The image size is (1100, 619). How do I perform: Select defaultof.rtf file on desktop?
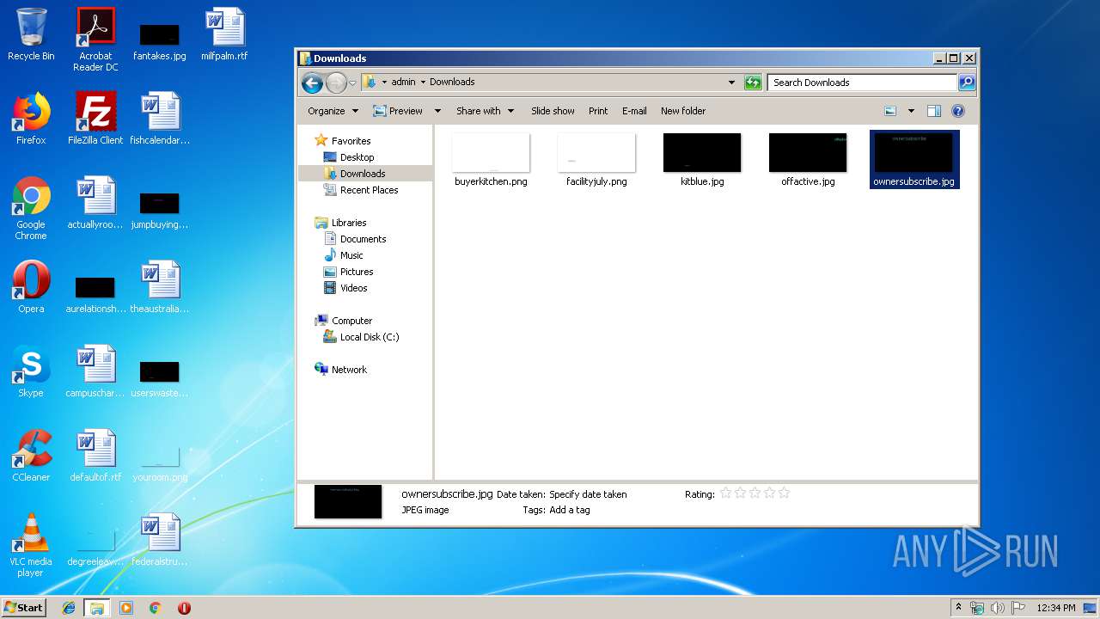[x=95, y=456]
